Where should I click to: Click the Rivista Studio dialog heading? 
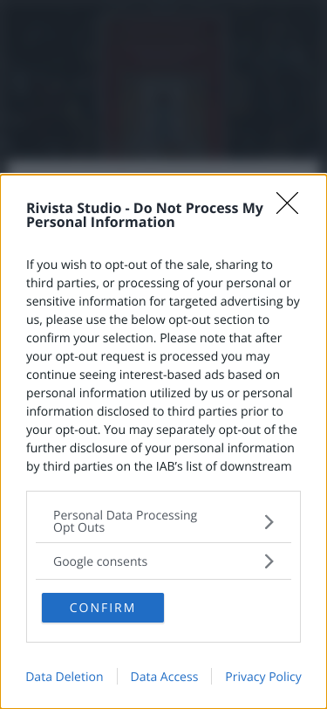[x=145, y=215]
